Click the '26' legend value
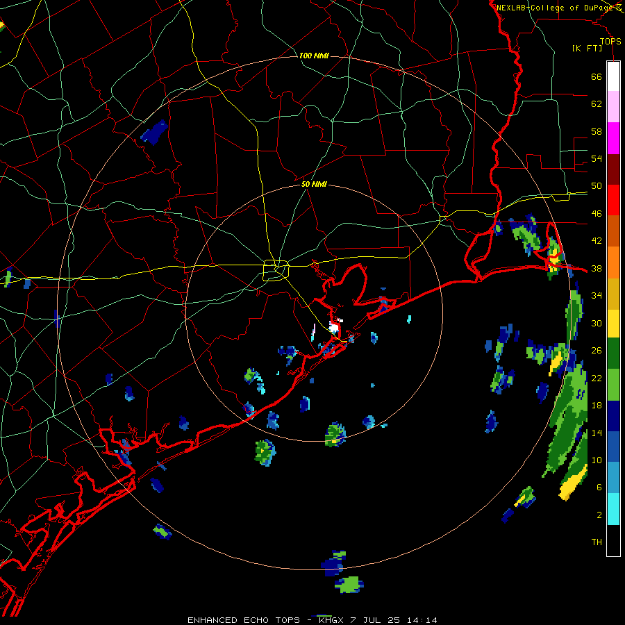The image size is (625, 625). pyautogui.click(x=597, y=351)
